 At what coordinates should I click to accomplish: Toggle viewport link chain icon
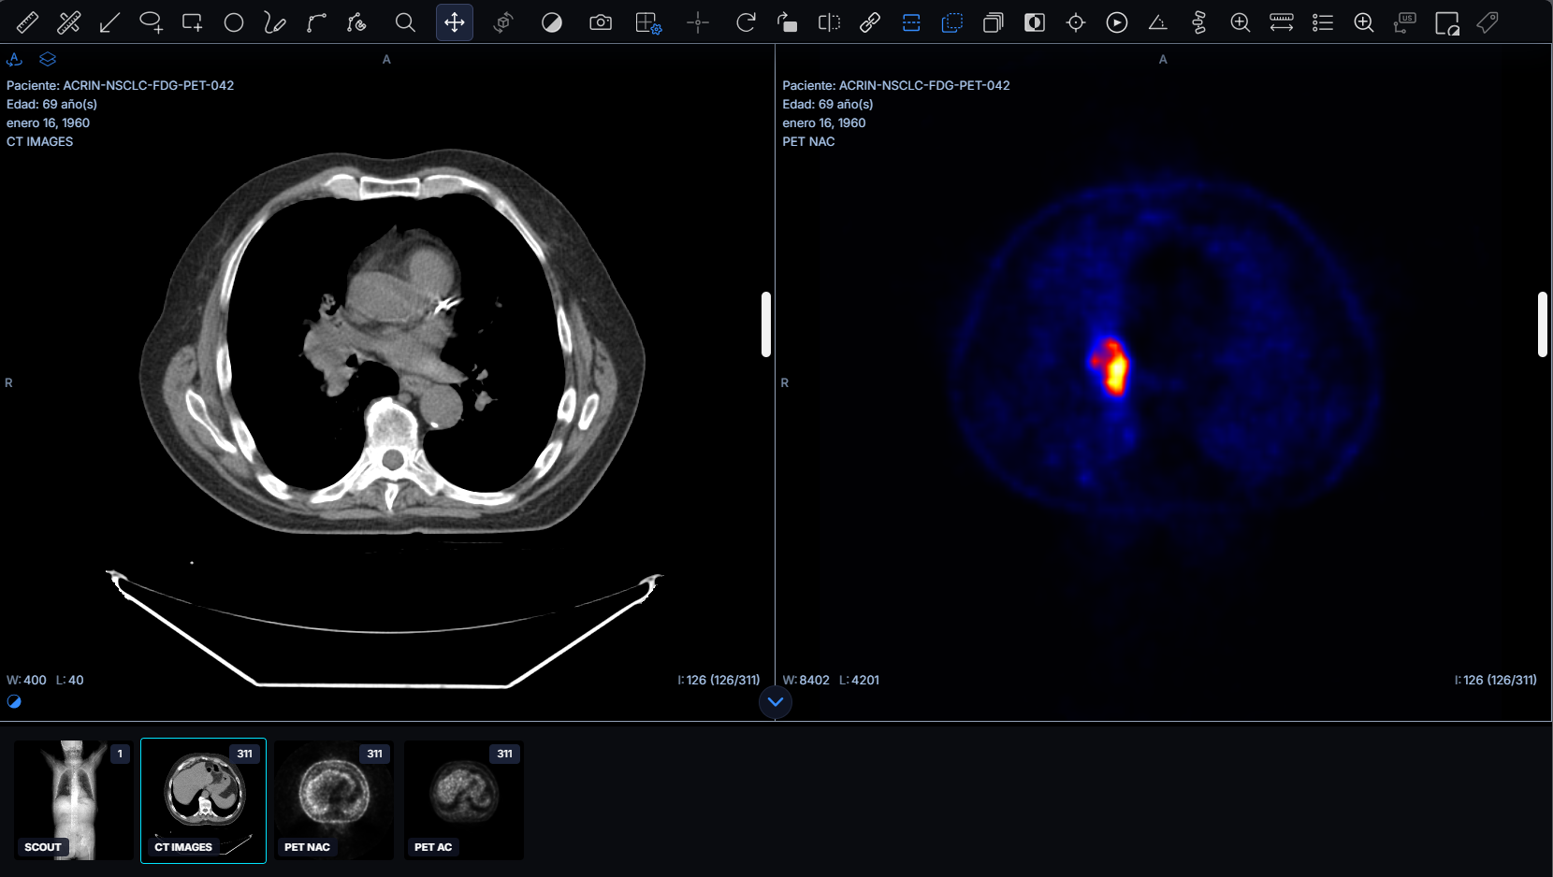click(x=870, y=22)
